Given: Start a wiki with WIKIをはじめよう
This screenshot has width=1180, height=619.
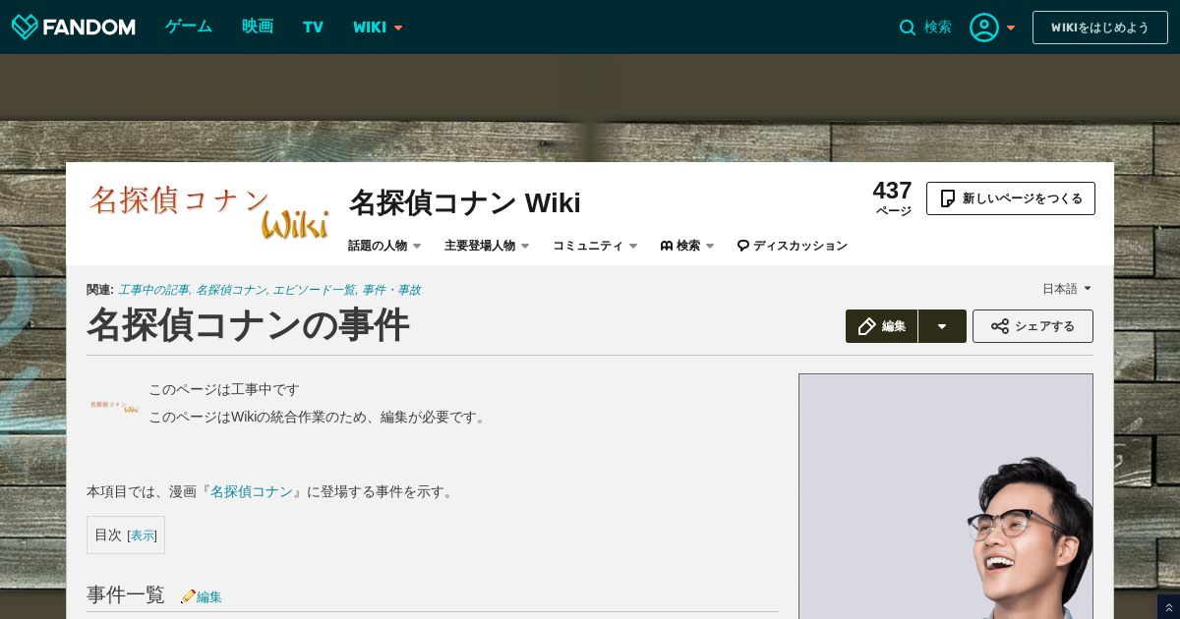Looking at the screenshot, I should [x=1100, y=28].
